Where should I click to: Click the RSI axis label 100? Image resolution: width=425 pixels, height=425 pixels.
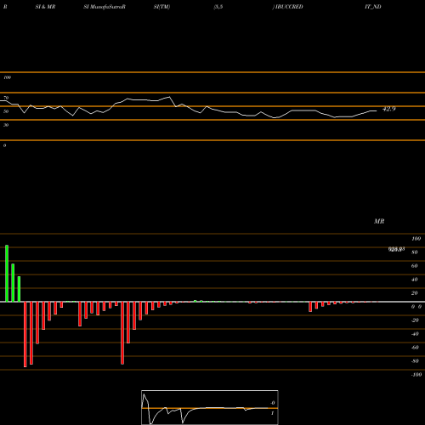click(7, 77)
